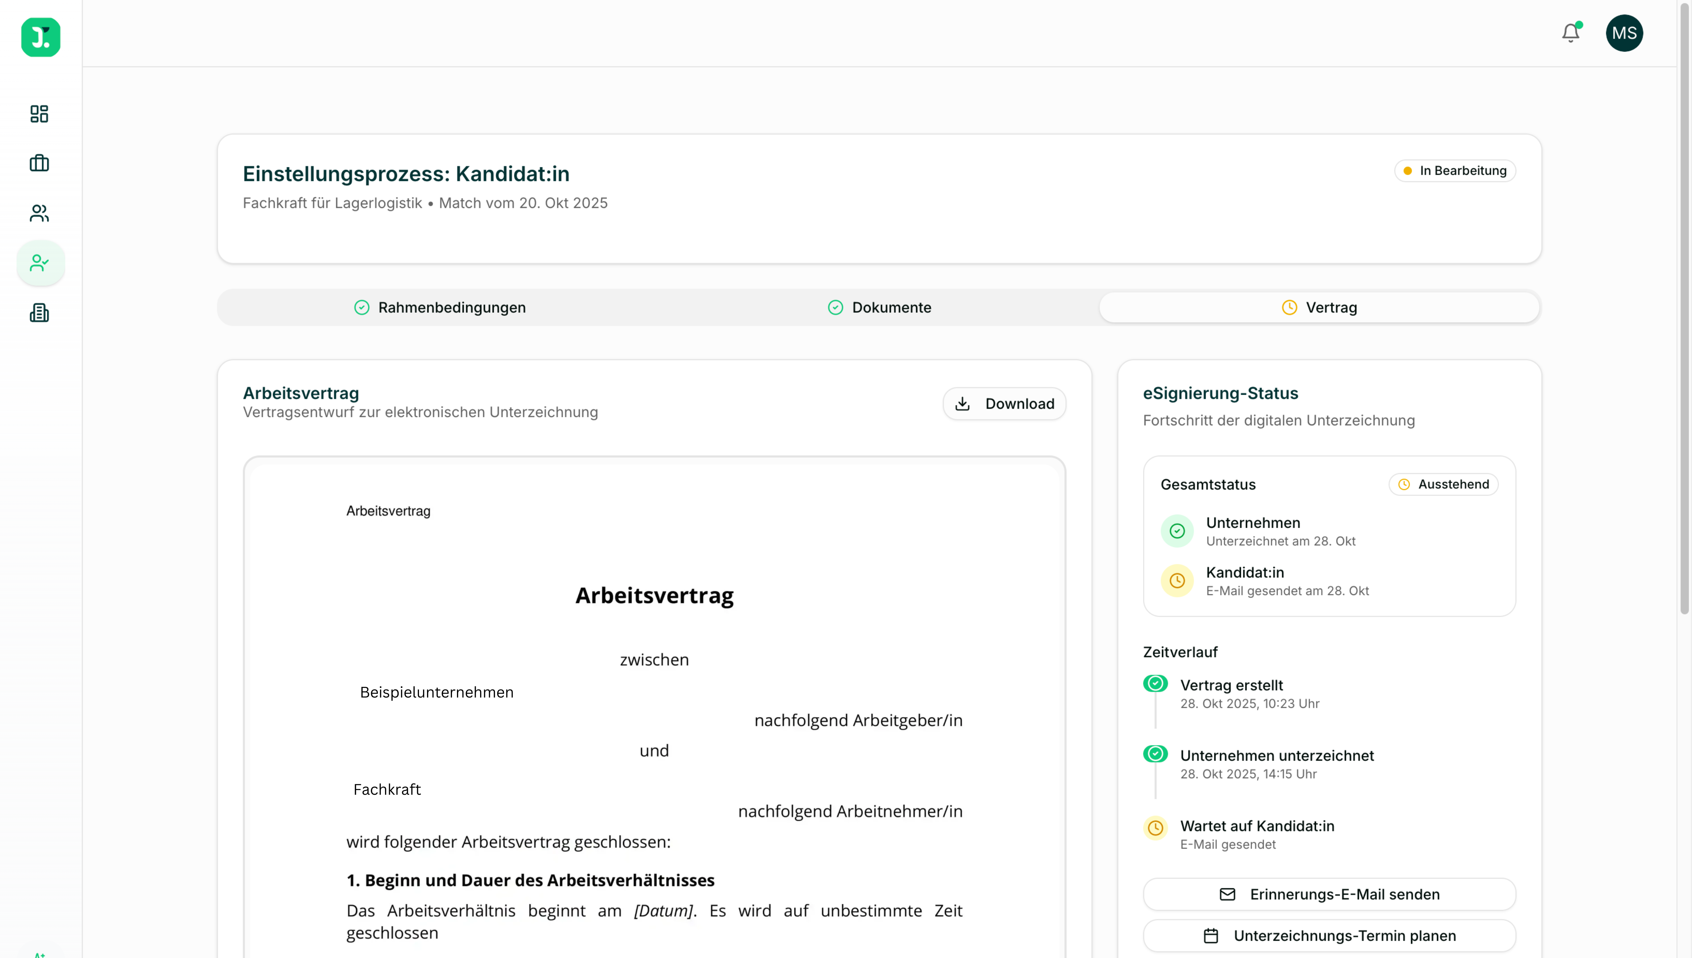Open the candidates people icon in sidebar
1692x958 pixels.
point(40,213)
